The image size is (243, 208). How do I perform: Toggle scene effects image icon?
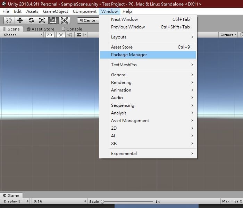coord(79,35)
